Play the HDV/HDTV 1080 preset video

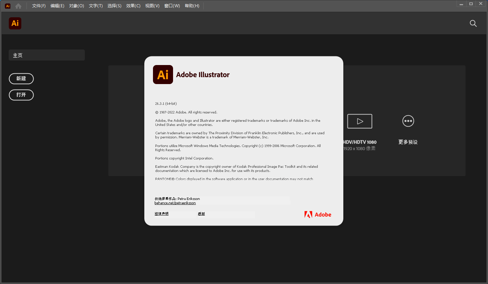click(x=360, y=121)
